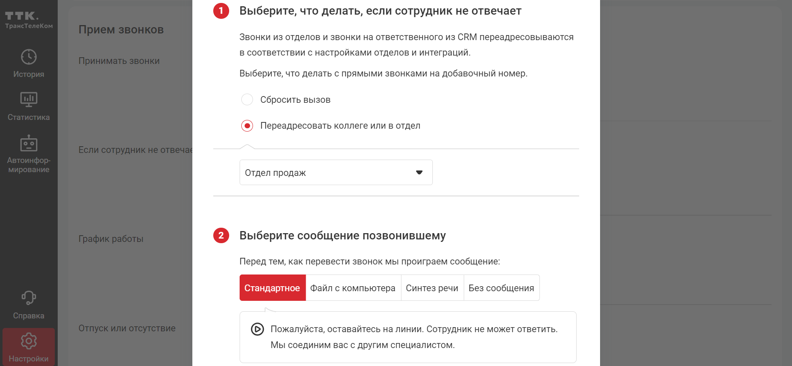Open the Отпуск или отсутствие setting
Viewport: 792px width, 366px height.
(127, 328)
